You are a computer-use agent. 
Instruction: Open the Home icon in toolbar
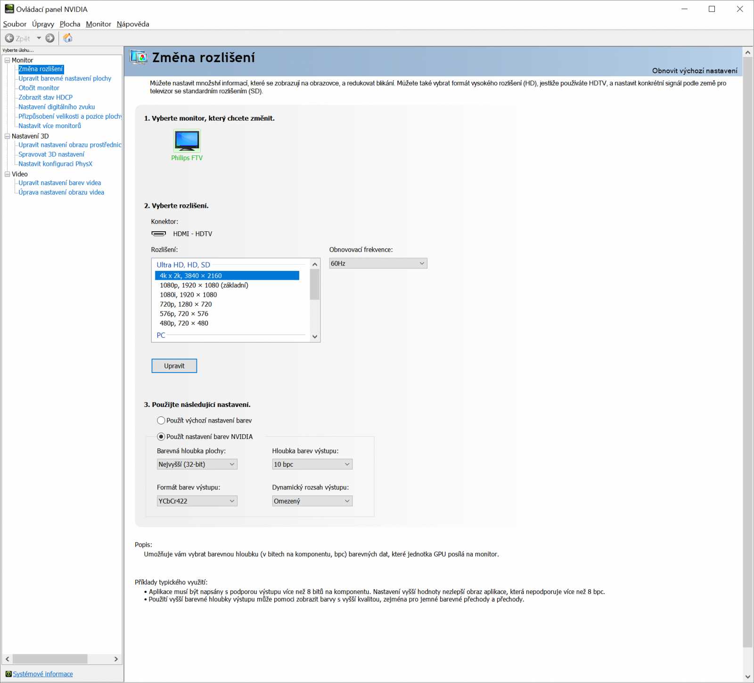[68, 38]
